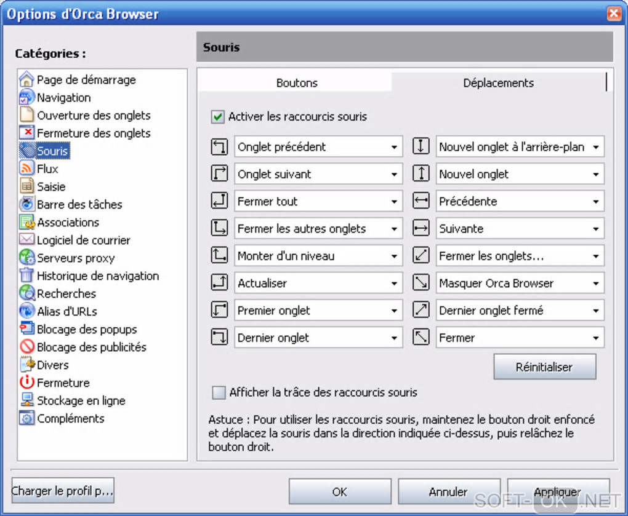This screenshot has height=516, width=628.
Task: Open the Masquer Orca Browser dropdown
Action: pyautogui.click(x=520, y=283)
